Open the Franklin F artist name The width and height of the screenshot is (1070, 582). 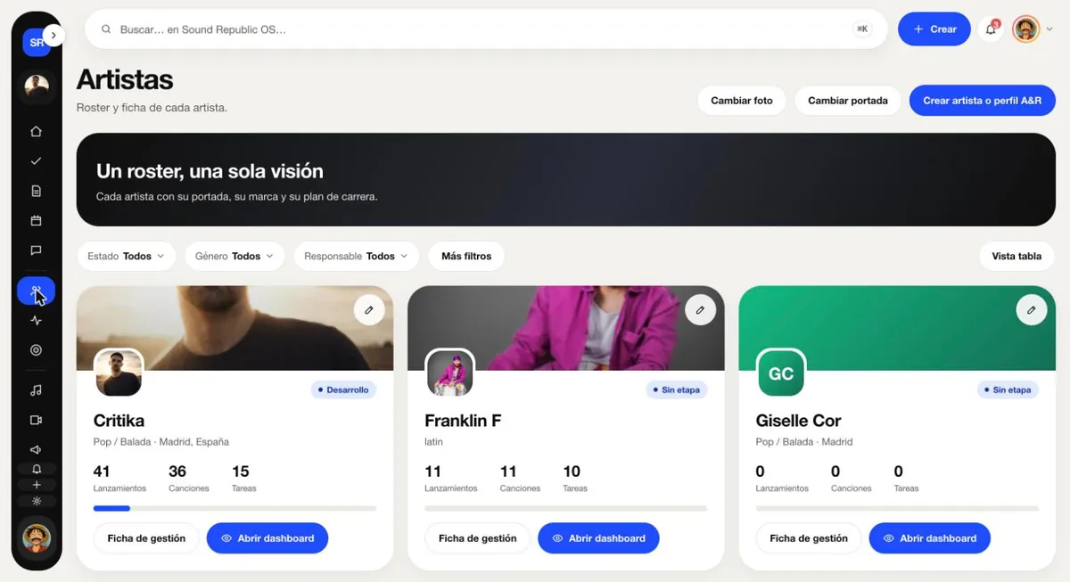(x=463, y=421)
